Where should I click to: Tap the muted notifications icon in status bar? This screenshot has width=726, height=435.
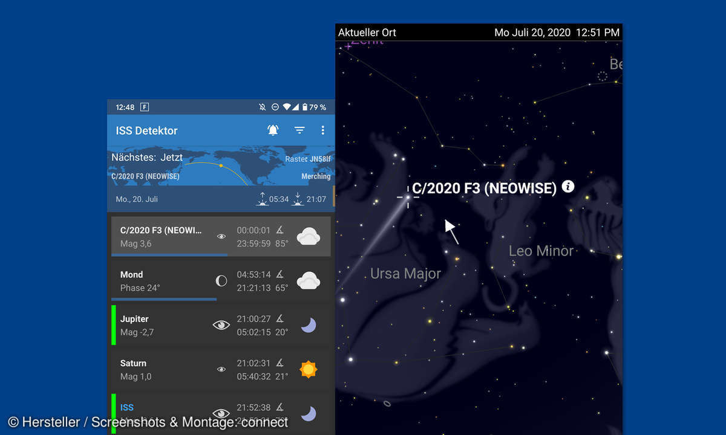click(262, 107)
